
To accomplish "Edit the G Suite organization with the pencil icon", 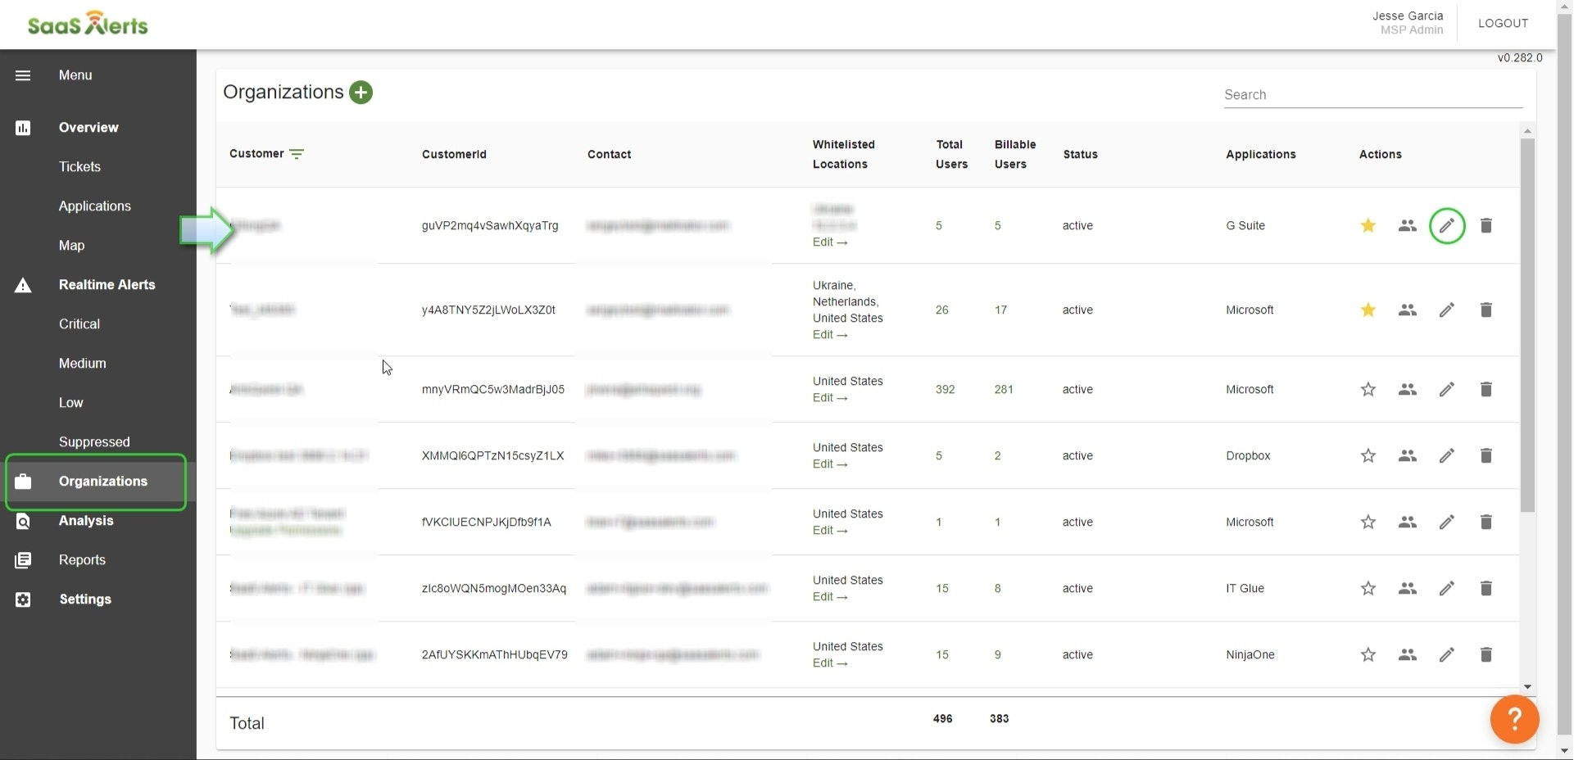I will (x=1446, y=225).
